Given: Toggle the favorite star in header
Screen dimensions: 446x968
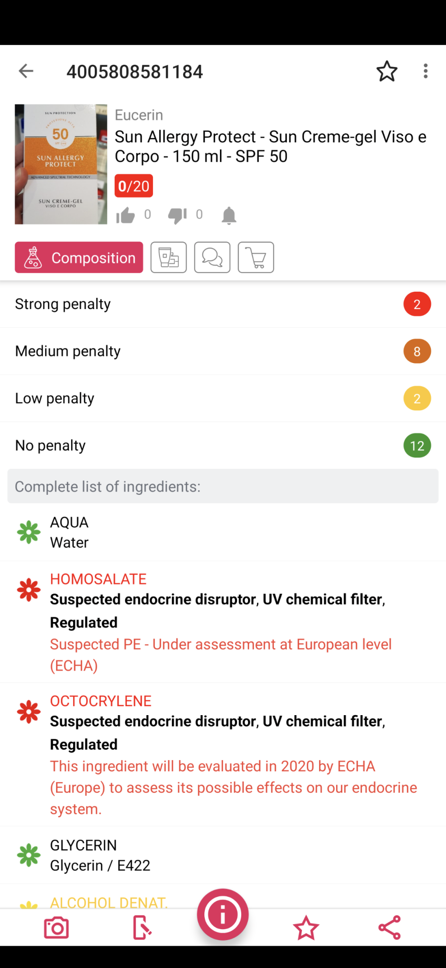Looking at the screenshot, I should pos(387,71).
